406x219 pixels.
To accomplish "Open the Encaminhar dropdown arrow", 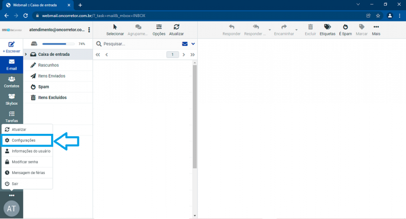I will [296, 30].
